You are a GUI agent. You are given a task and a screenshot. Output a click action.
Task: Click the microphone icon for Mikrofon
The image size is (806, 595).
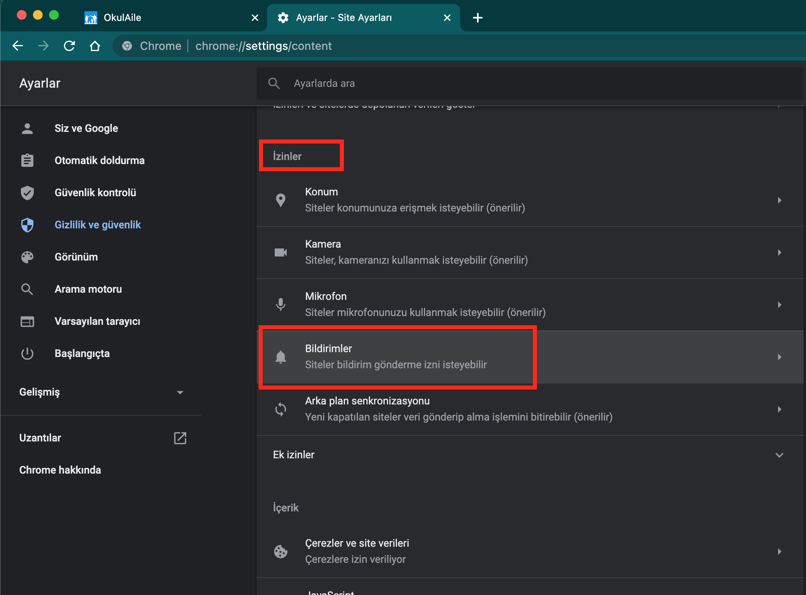coord(281,304)
